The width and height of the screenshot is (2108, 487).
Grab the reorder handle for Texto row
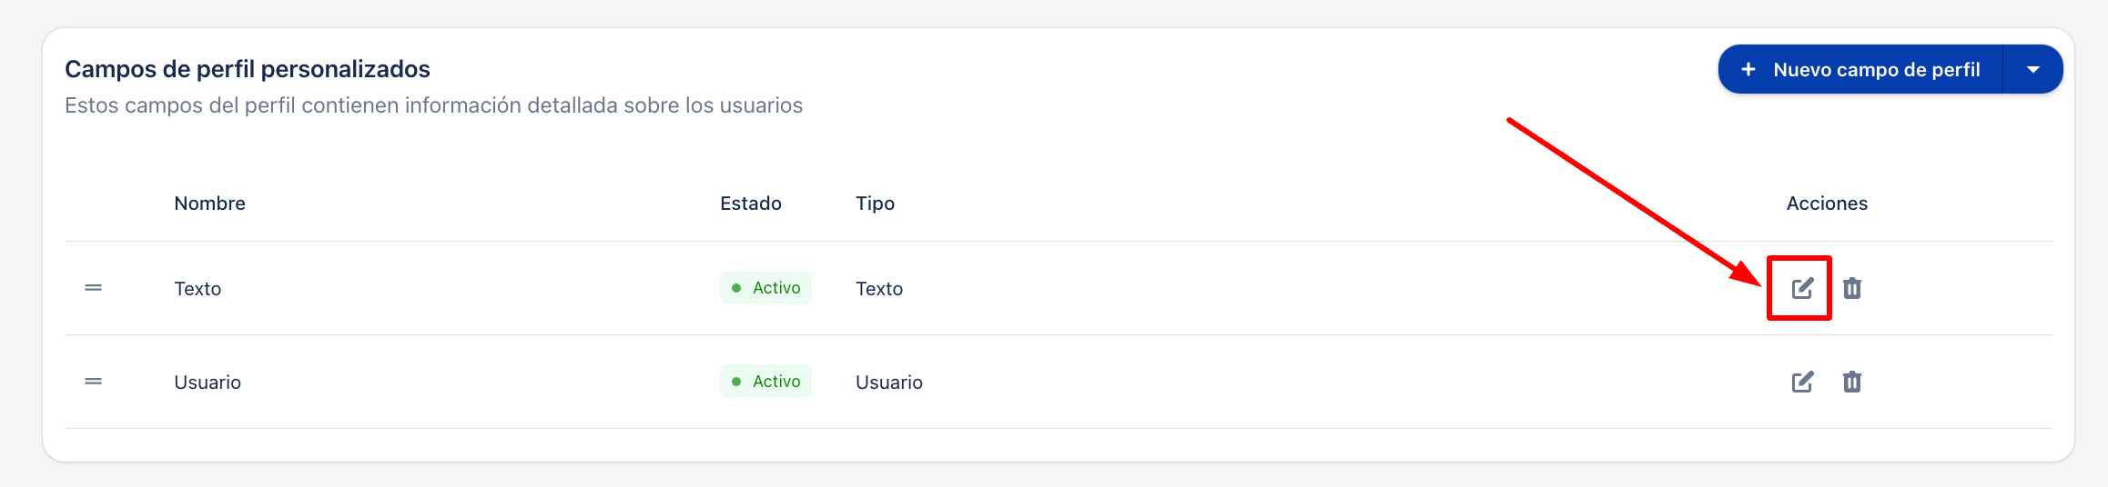[93, 288]
